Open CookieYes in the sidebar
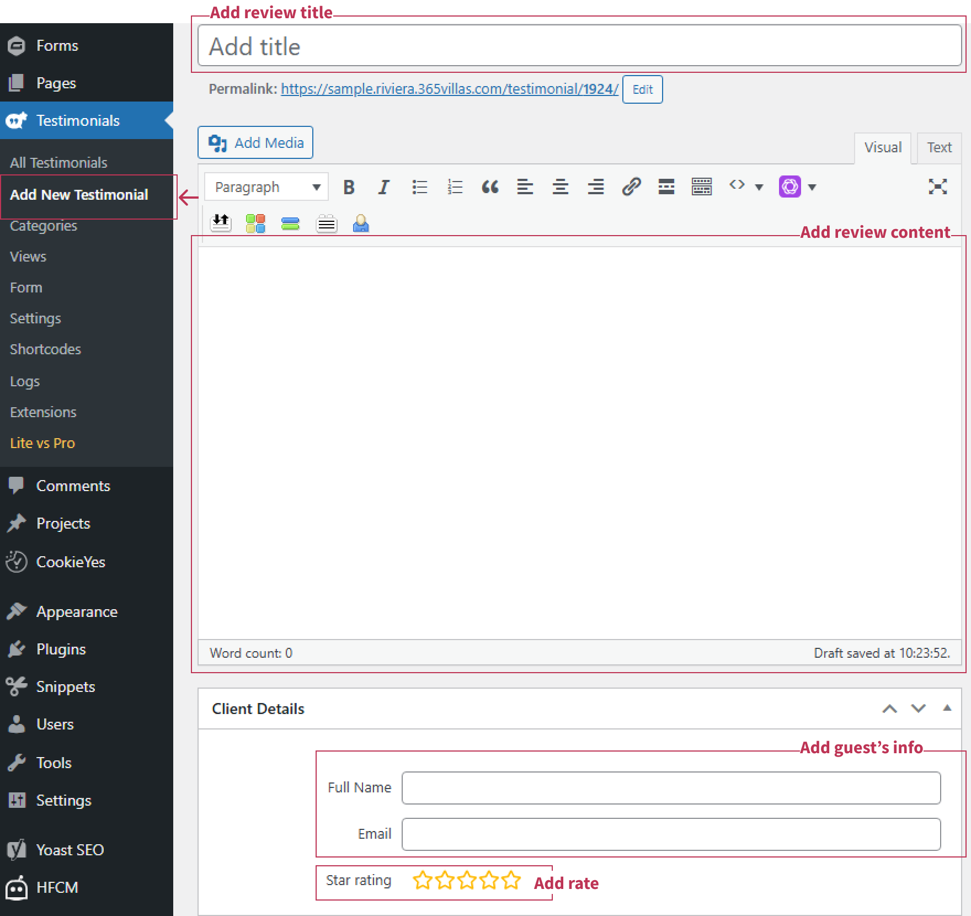 (x=87, y=562)
